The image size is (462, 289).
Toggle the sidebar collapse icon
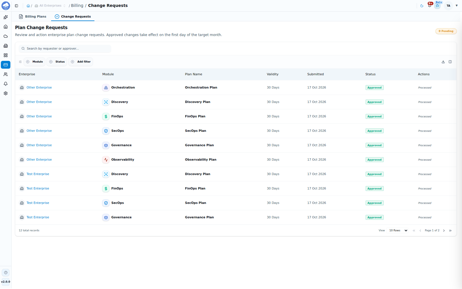click(x=16, y=6)
